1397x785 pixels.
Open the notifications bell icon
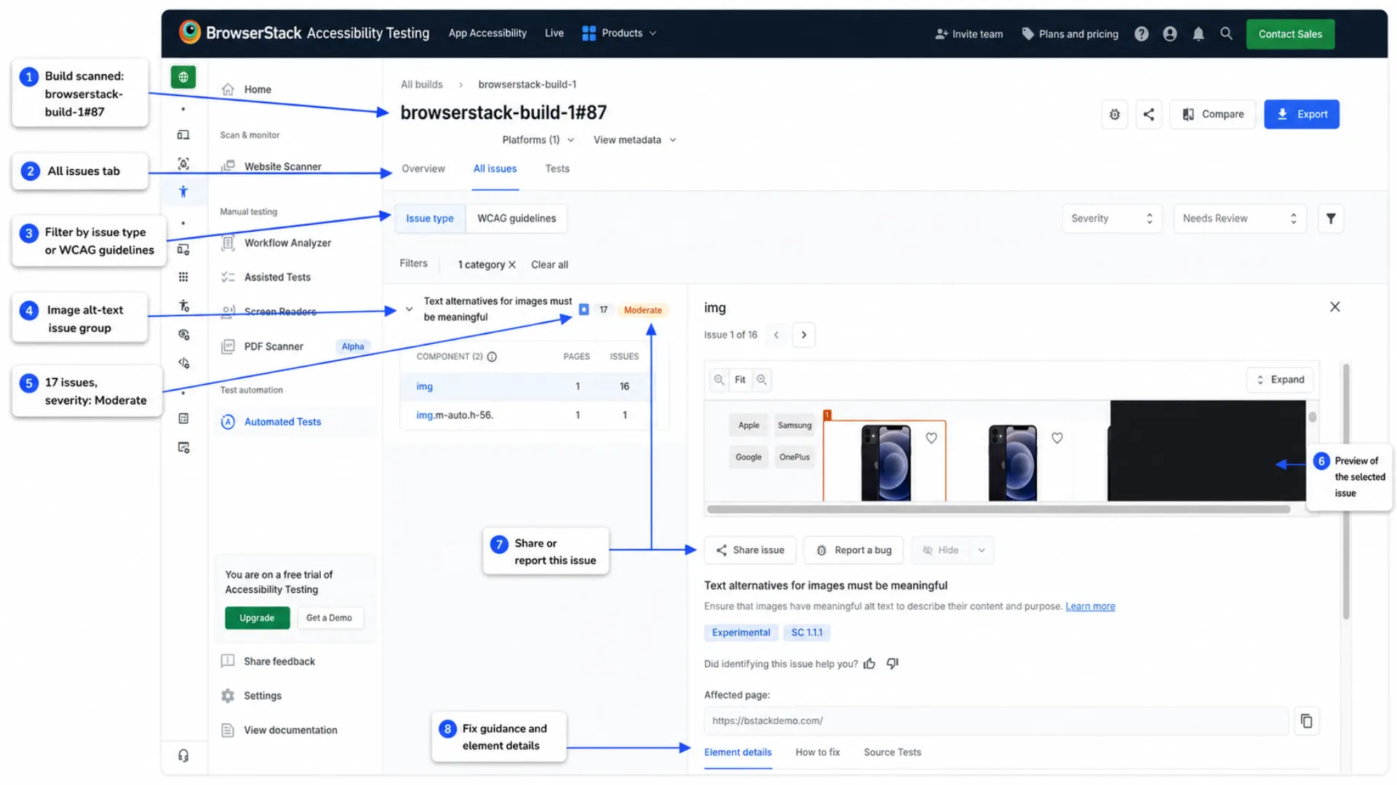pyautogui.click(x=1198, y=33)
